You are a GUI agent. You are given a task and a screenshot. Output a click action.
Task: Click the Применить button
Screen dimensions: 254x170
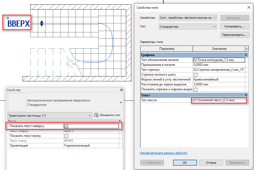click(x=237, y=163)
